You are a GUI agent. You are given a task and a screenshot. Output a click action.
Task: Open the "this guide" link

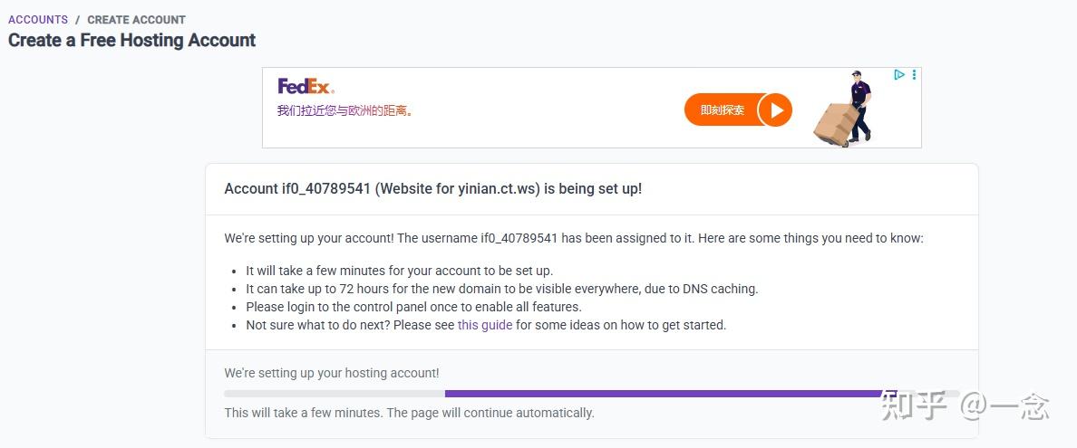click(x=485, y=325)
